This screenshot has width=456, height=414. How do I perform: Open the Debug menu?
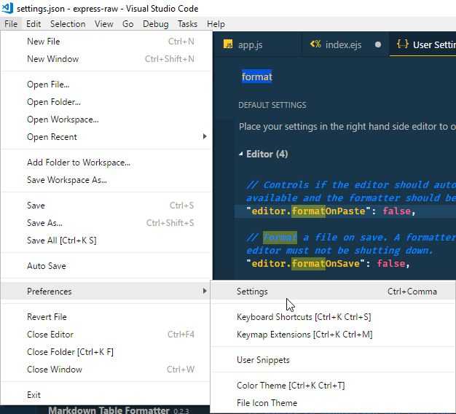coord(155,24)
